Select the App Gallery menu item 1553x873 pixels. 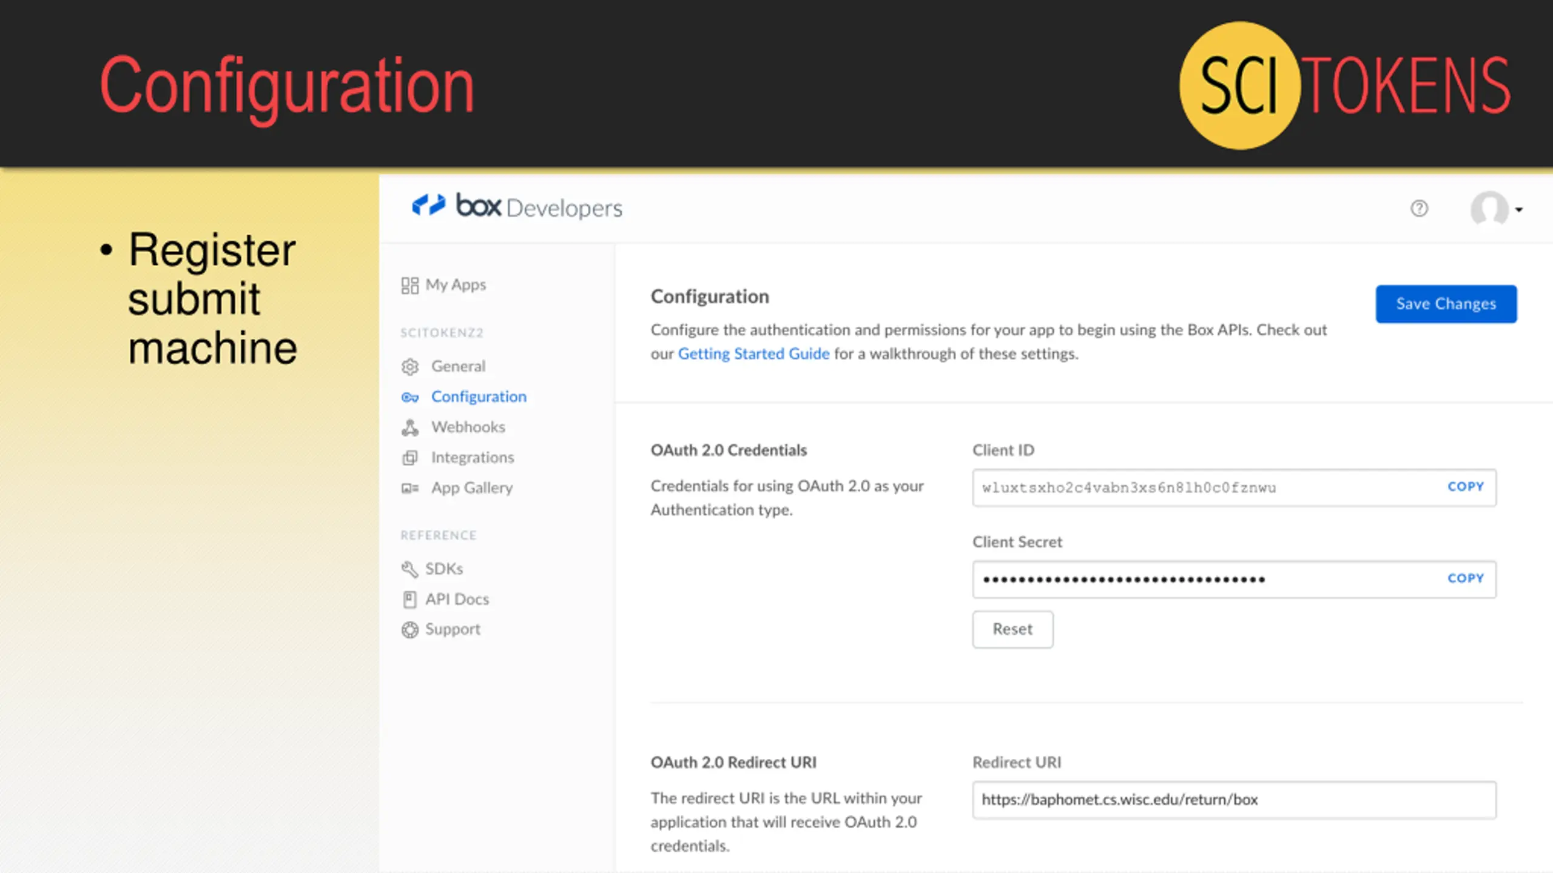472,487
